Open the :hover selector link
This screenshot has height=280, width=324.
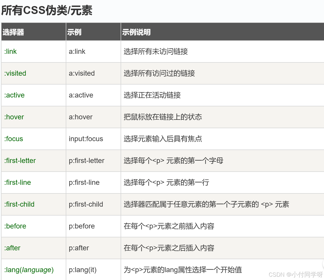click(x=14, y=117)
